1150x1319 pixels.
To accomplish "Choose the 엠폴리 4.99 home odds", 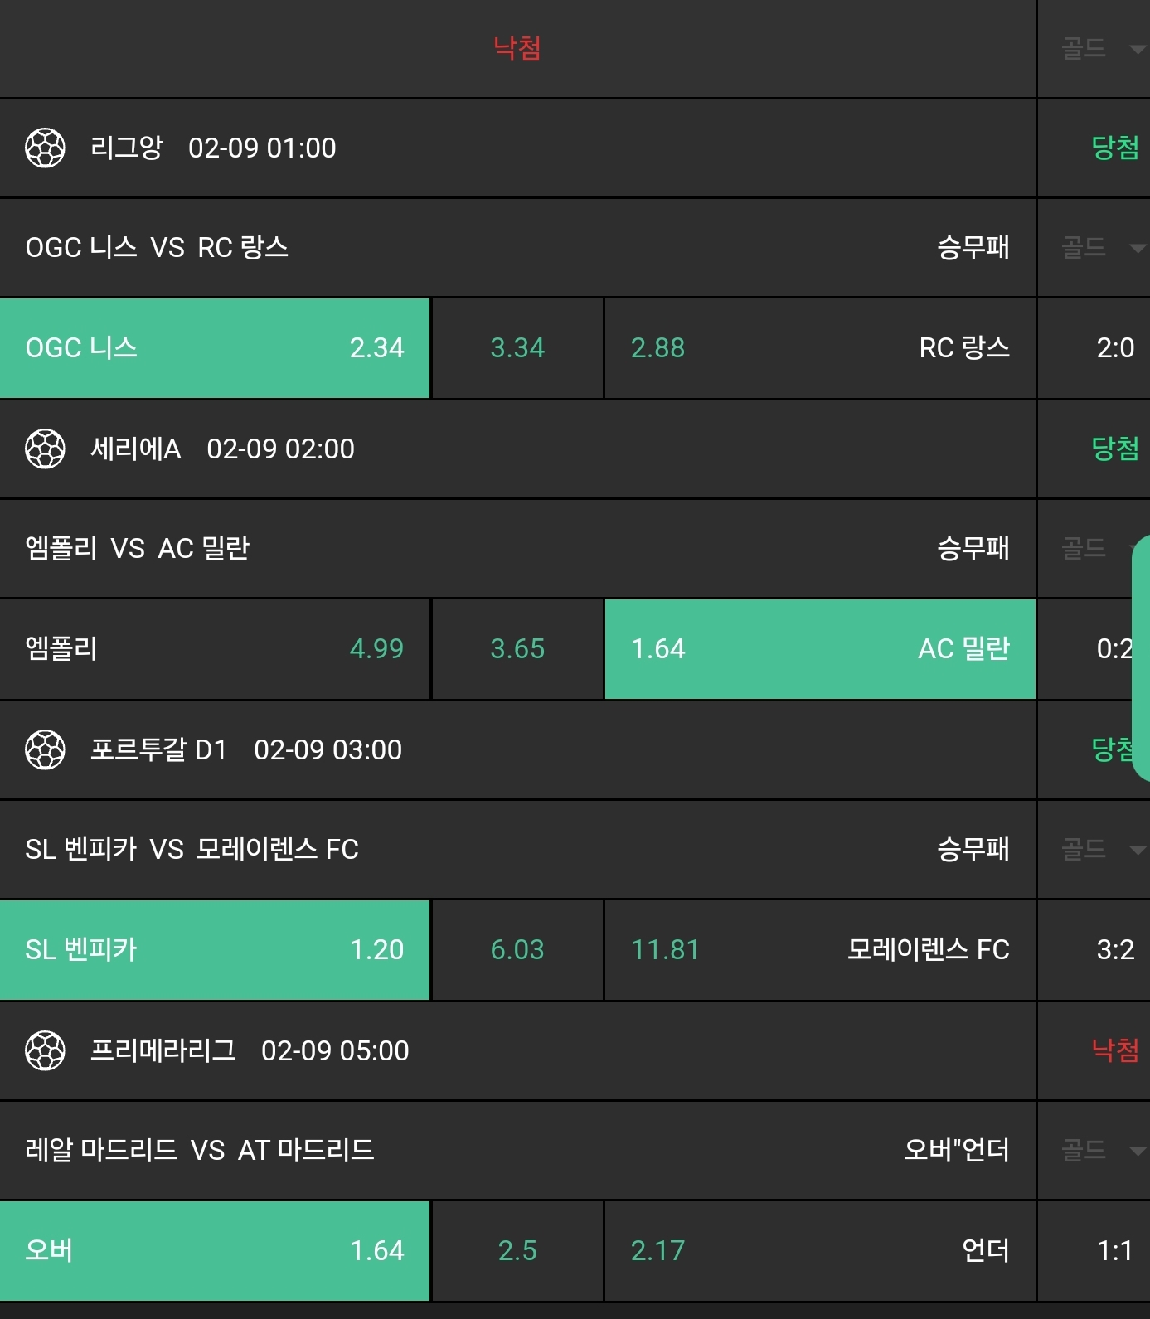I will (x=215, y=649).
